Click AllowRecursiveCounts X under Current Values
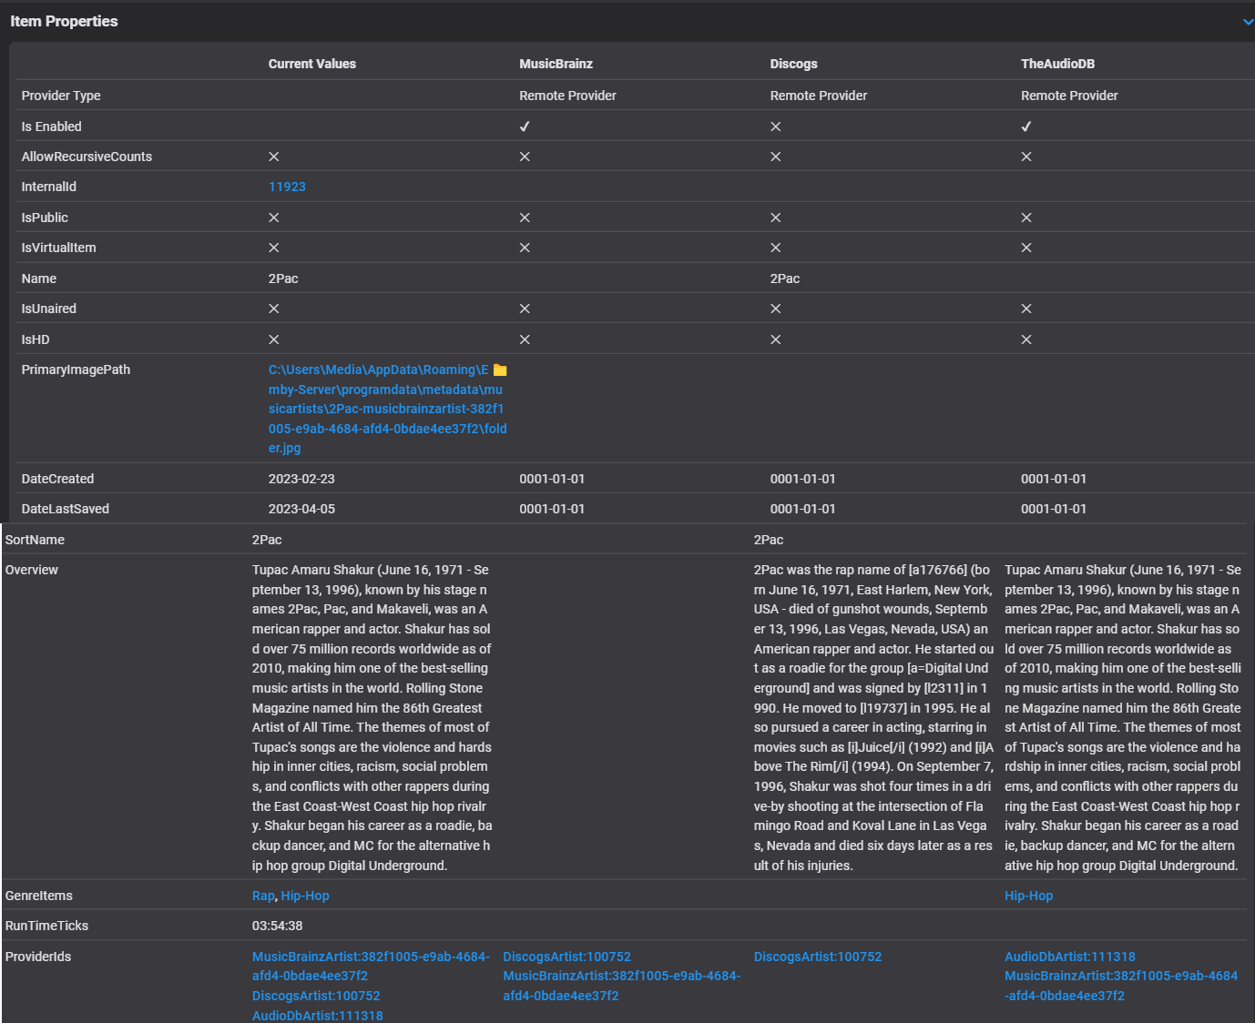The width and height of the screenshot is (1255, 1023). pyautogui.click(x=274, y=157)
